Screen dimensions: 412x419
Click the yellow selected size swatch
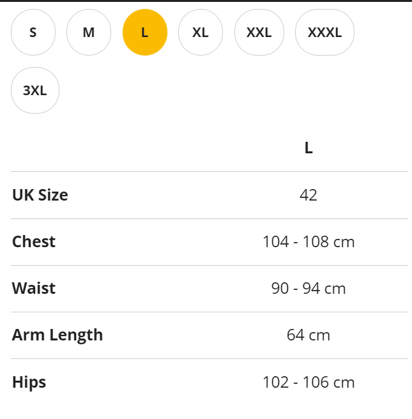(145, 33)
